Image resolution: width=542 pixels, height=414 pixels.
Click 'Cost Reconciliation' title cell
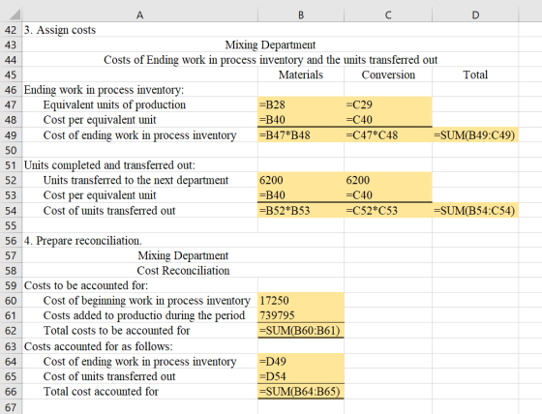point(183,271)
